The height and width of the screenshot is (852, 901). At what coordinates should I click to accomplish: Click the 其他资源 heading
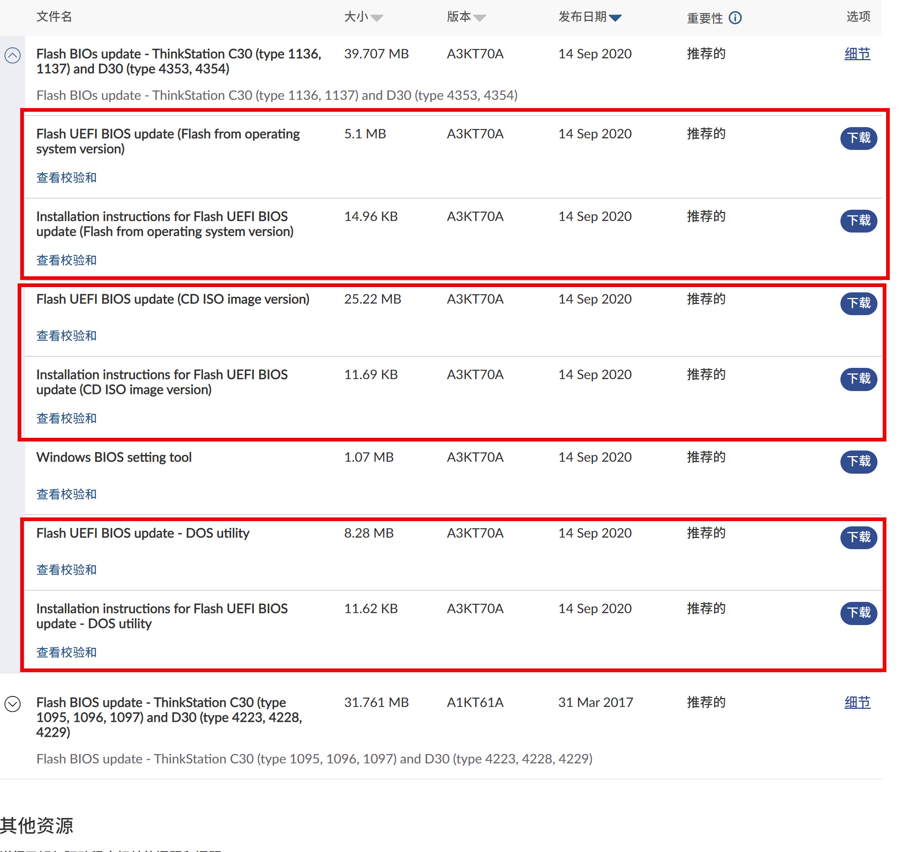37,825
